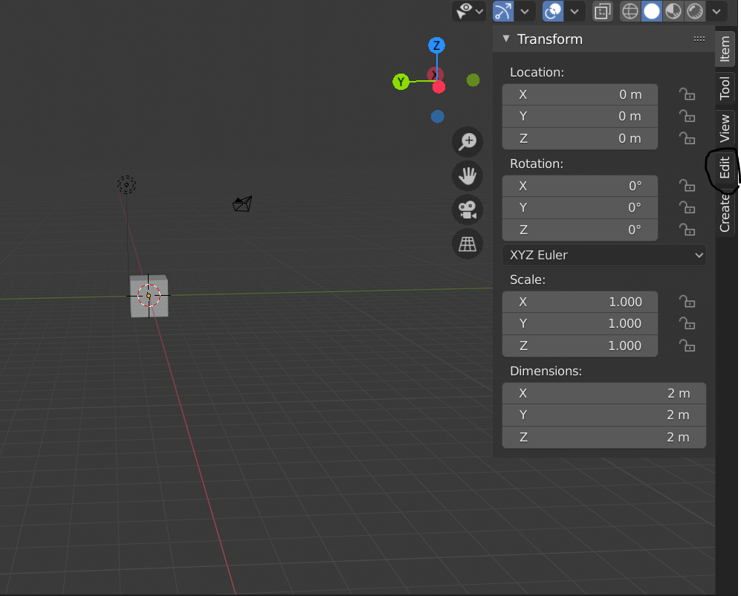Lock Location Y
The image size is (741, 596).
[687, 116]
